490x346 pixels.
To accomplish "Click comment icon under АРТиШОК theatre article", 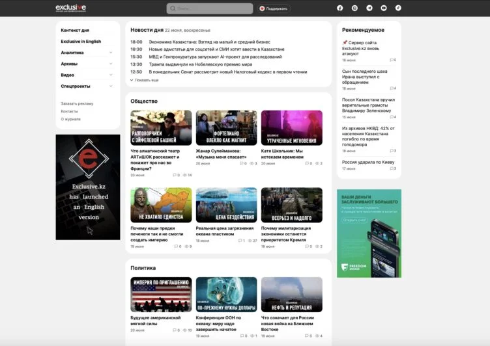I will 175,175.
